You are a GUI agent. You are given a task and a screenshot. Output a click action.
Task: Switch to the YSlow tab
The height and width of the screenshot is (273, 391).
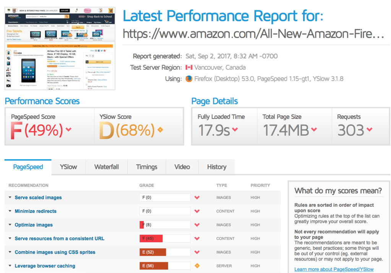[68, 167]
